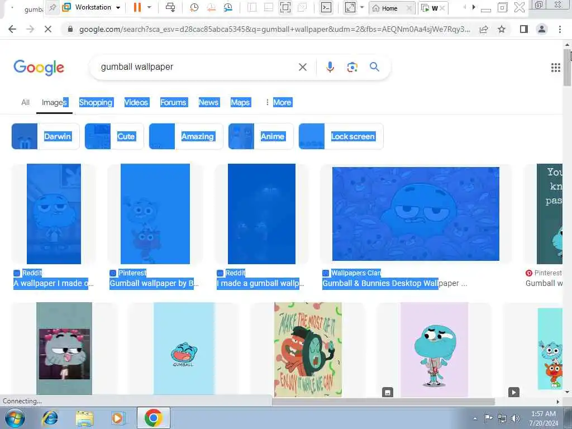Click the Chrome address bar URL
The width and height of the screenshot is (572, 429).
[274, 29]
